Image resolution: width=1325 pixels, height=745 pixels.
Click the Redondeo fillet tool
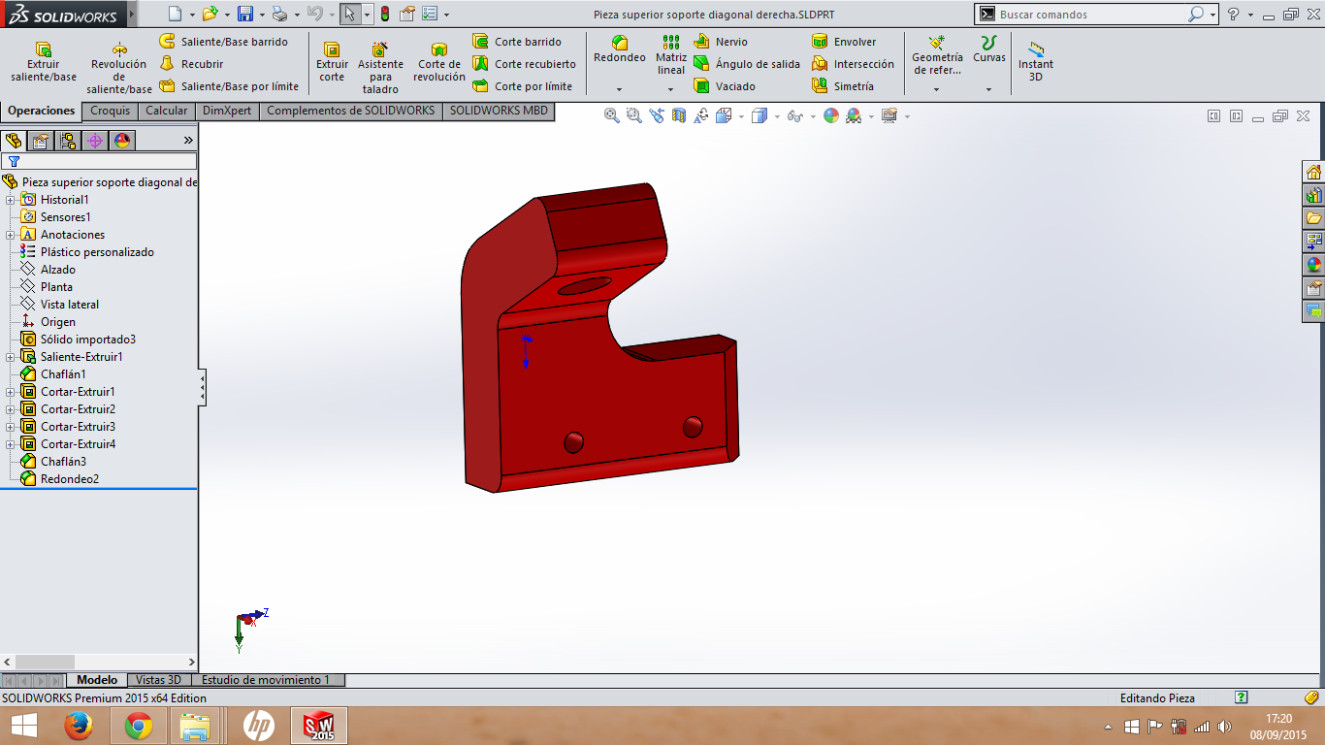[x=620, y=49]
